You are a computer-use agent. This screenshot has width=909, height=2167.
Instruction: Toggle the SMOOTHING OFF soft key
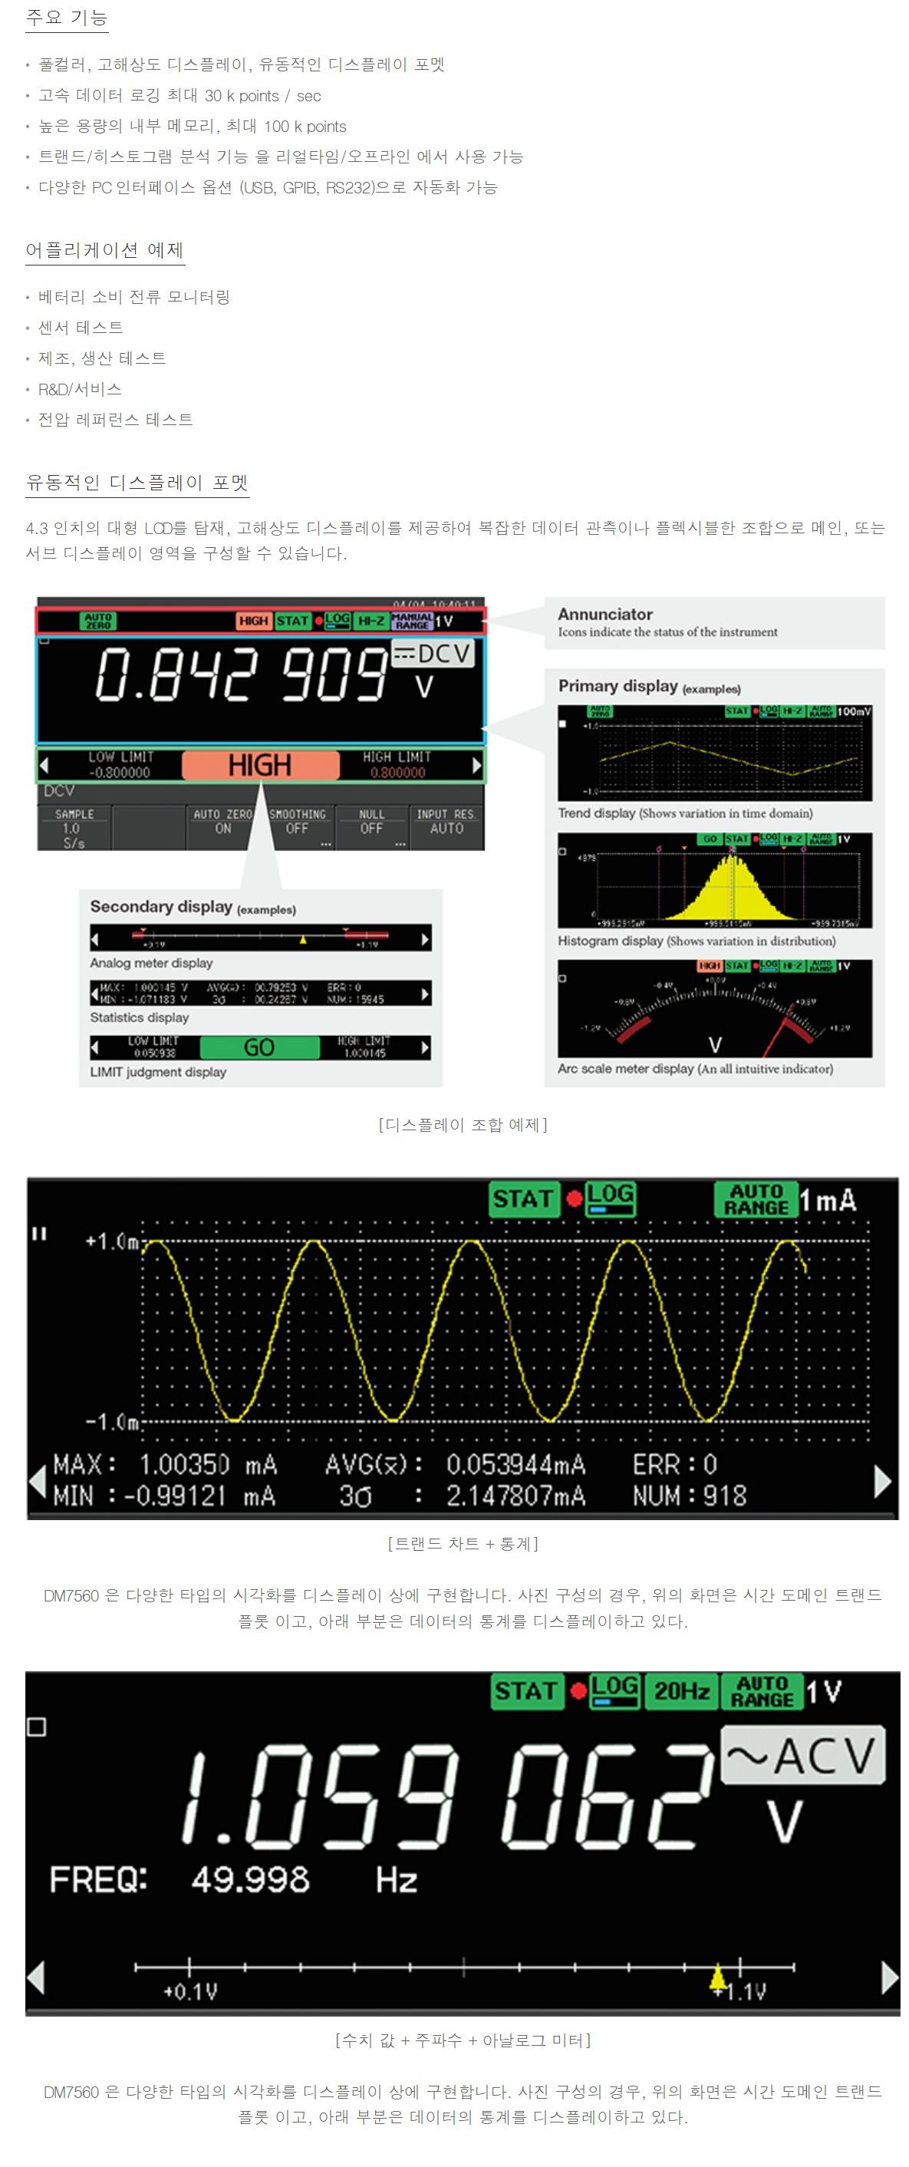tap(298, 823)
